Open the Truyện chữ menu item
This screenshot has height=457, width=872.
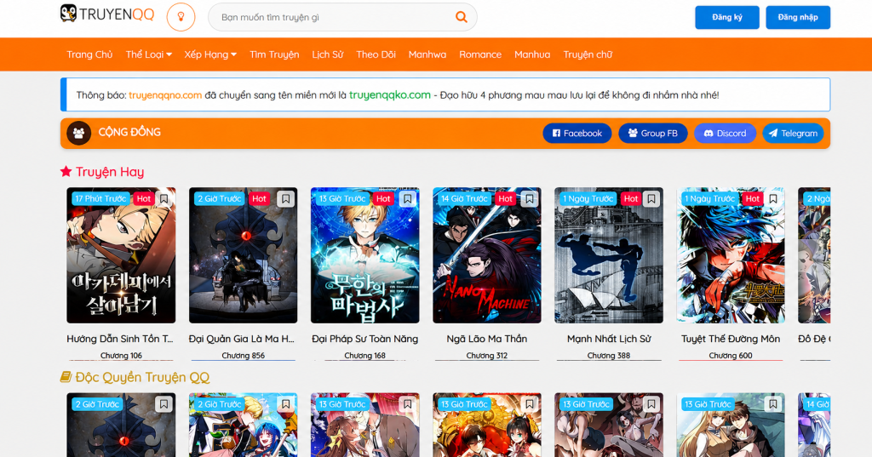(588, 54)
